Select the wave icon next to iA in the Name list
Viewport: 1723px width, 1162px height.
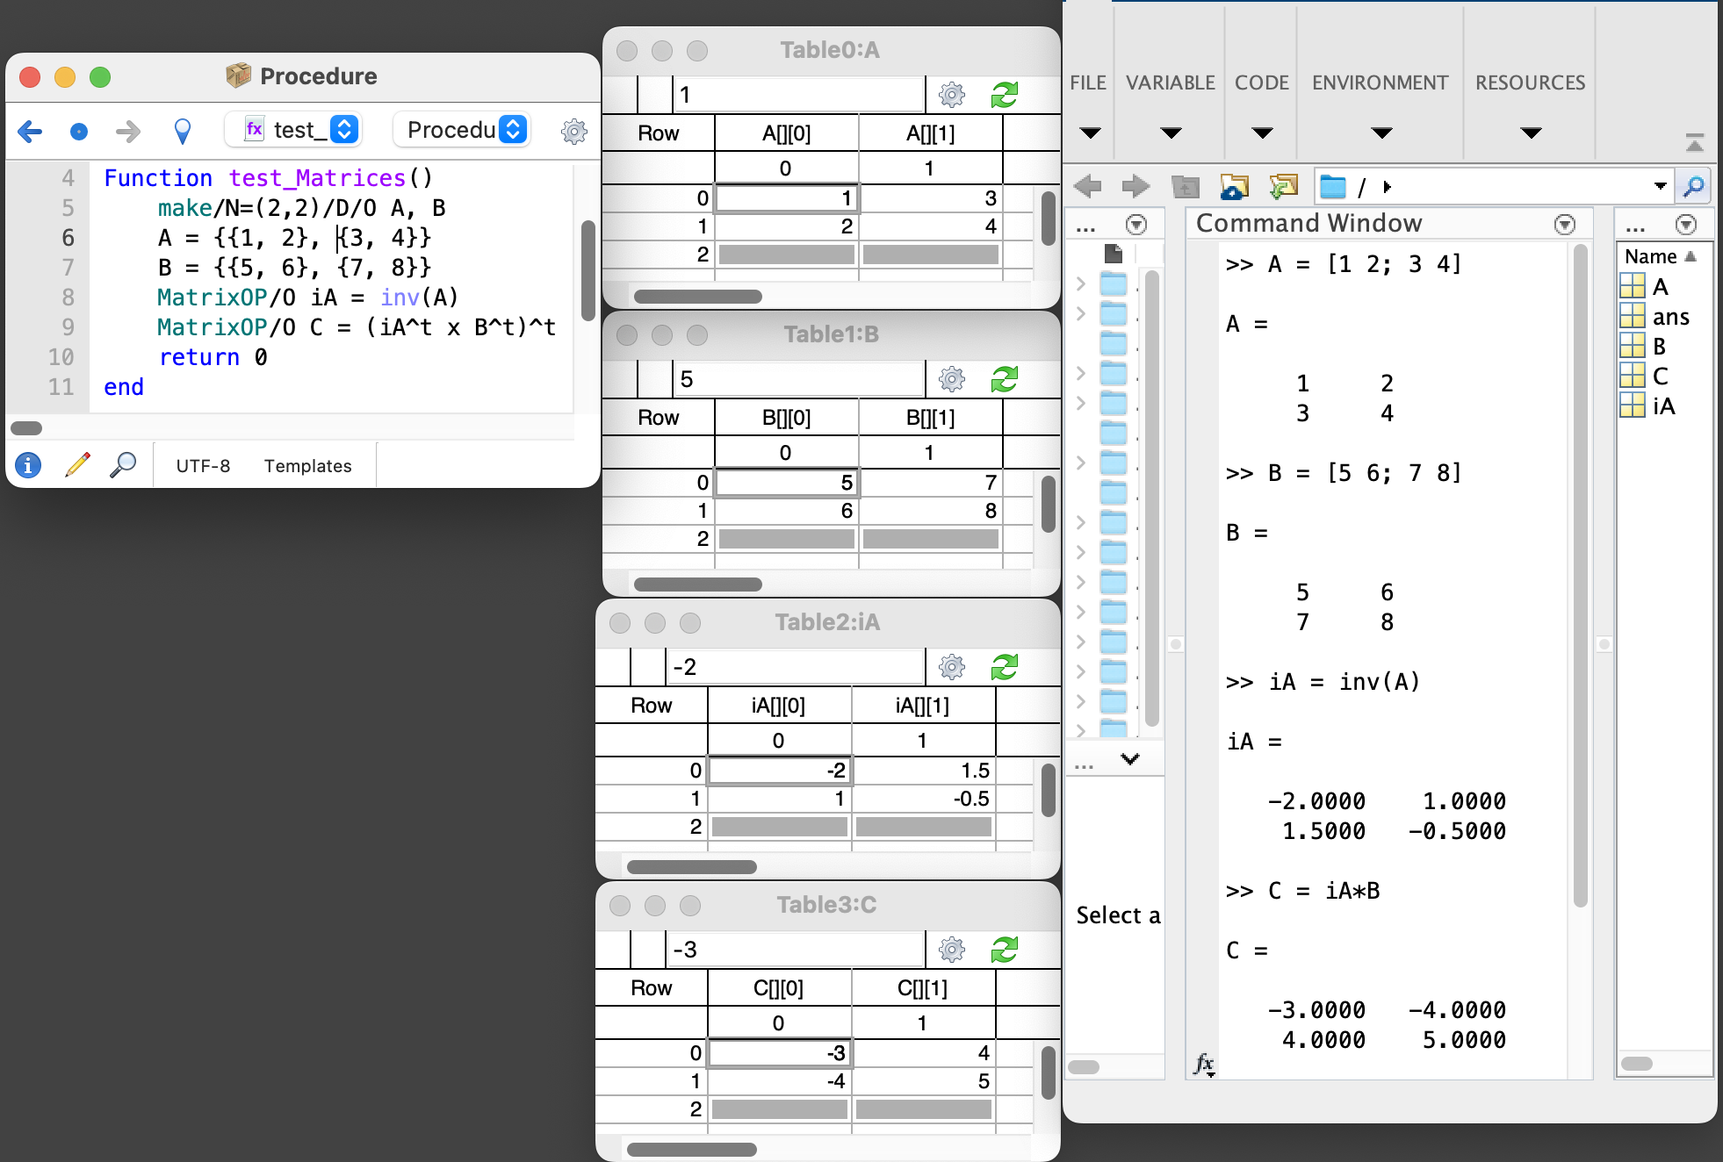pyautogui.click(x=1632, y=405)
